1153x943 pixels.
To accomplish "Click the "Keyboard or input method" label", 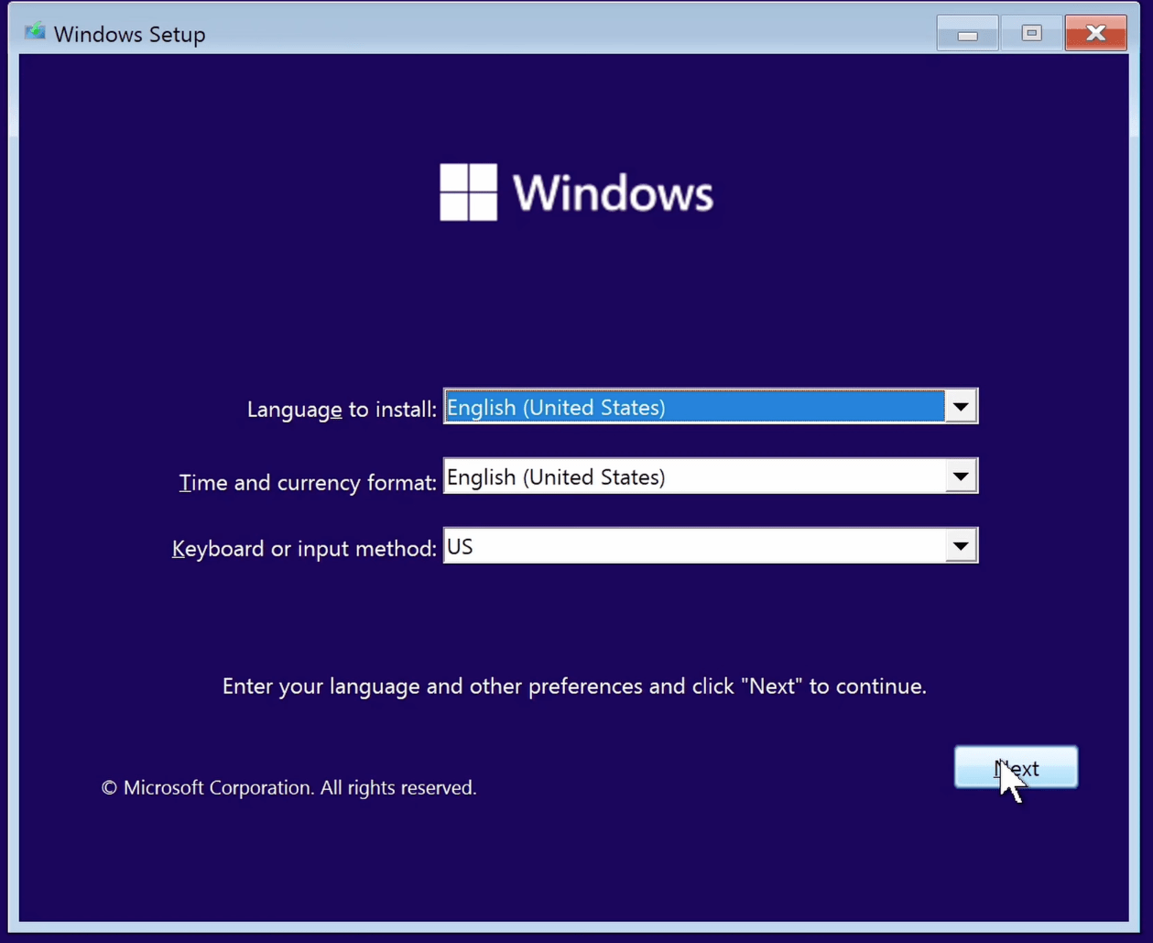I will (x=304, y=548).
